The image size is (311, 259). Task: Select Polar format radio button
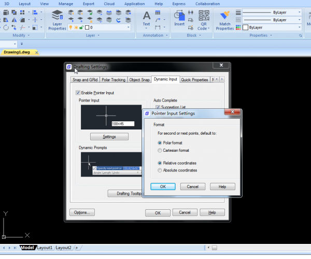click(x=160, y=143)
